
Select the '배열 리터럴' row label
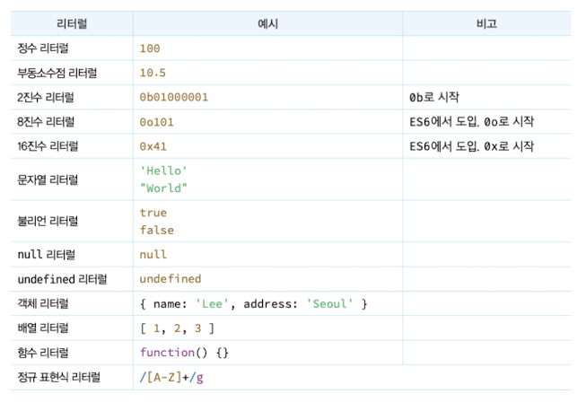[x=43, y=328]
